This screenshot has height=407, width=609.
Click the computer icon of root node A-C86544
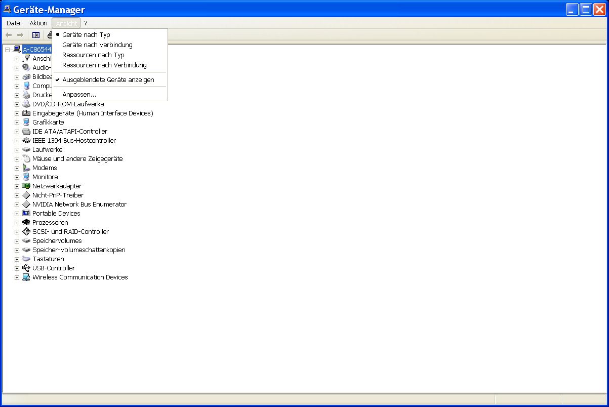[x=17, y=49]
